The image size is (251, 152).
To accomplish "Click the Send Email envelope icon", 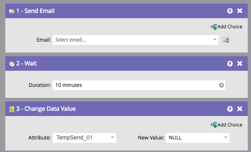I will tap(12, 11).
